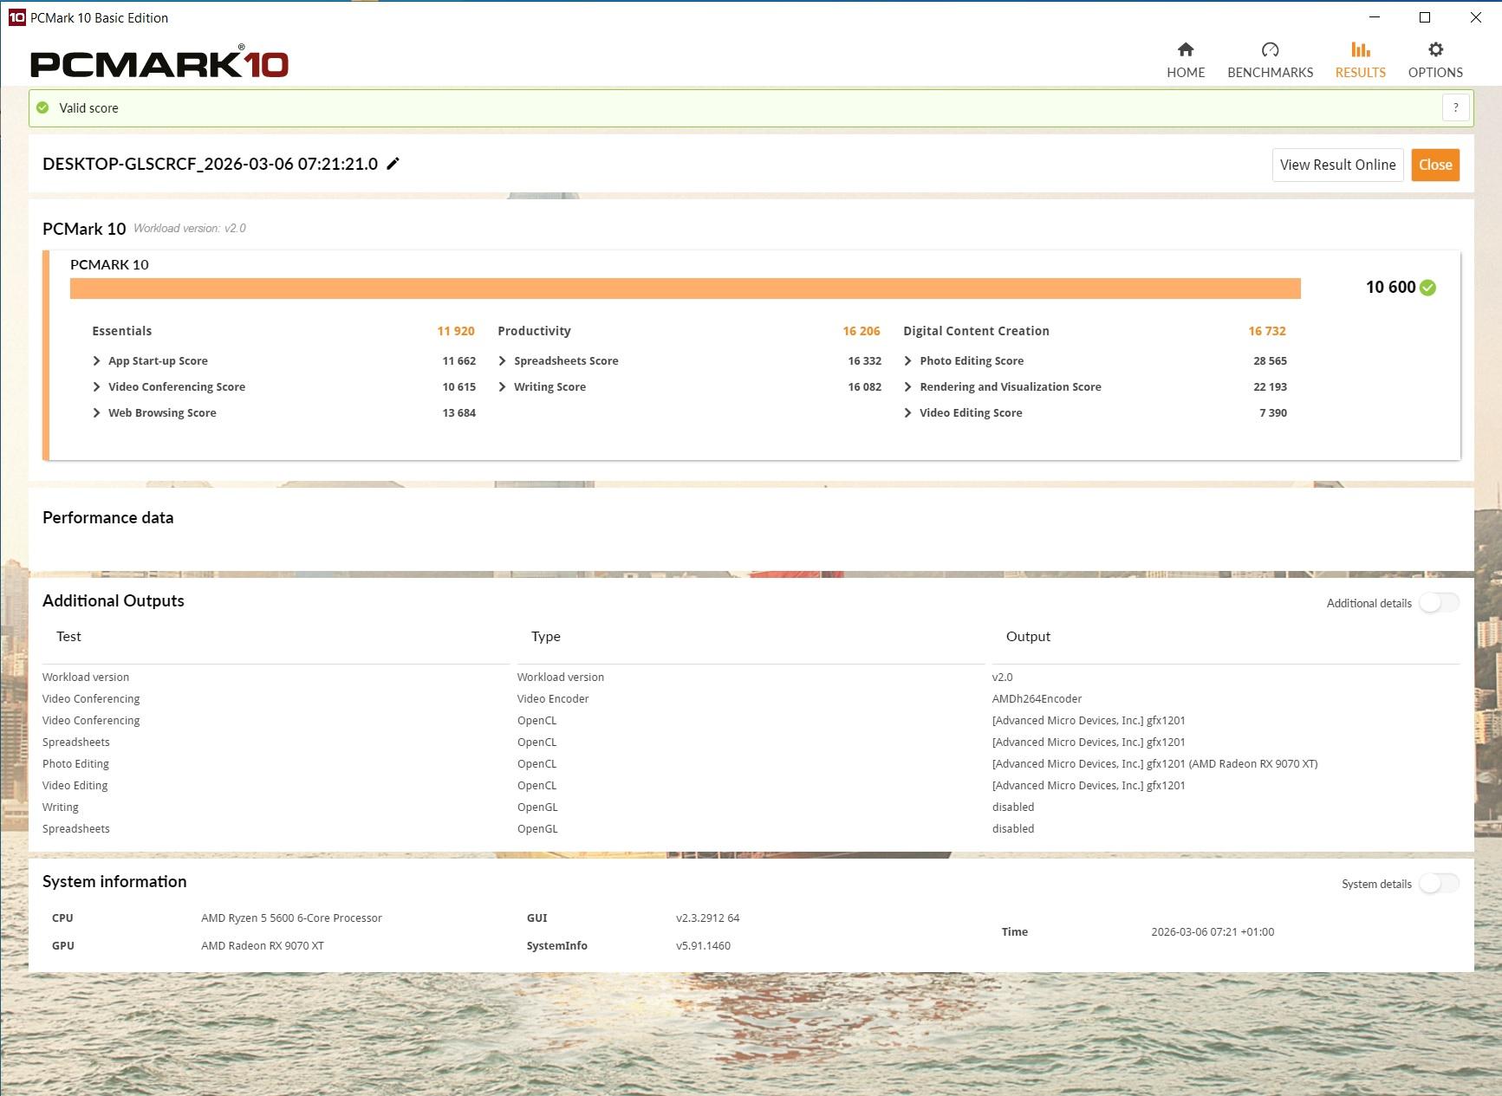Click the Photo Editing score 28 565

click(1270, 360)
